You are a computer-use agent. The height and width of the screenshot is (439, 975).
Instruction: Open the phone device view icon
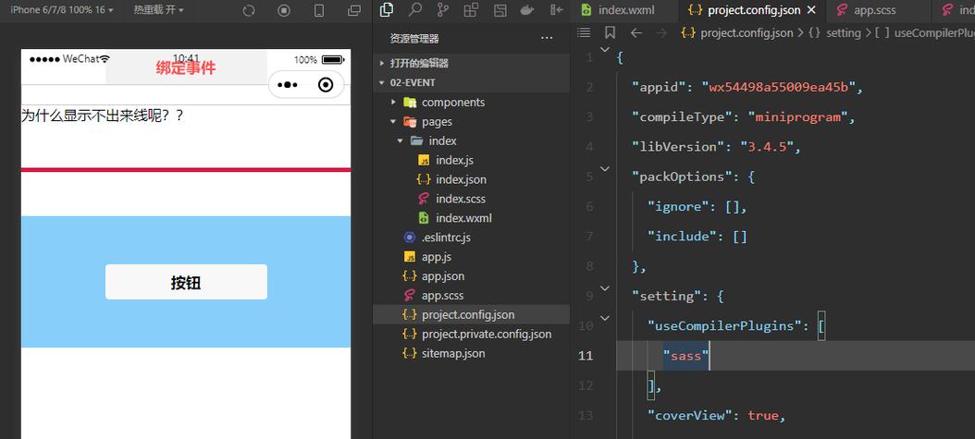pyautogui.click(x=319, y=10)
